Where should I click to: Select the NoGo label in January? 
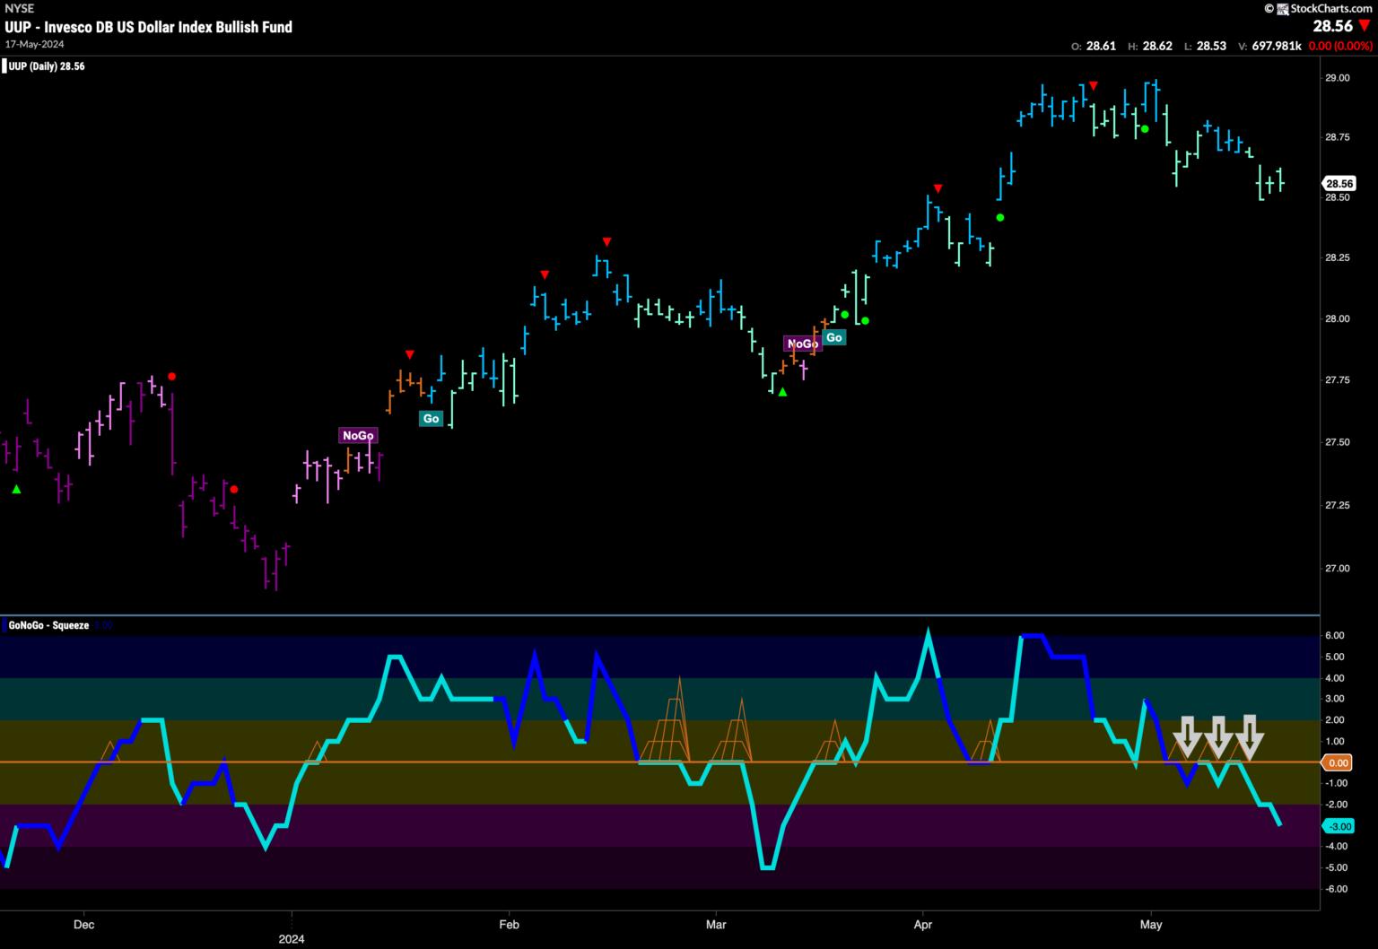[x=358, y=436]
